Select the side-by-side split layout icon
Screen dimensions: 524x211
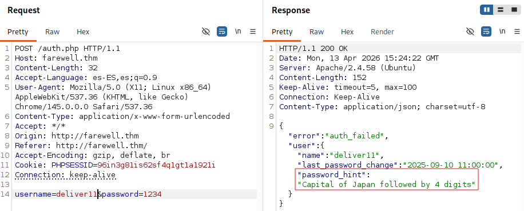tap(487, 10)
